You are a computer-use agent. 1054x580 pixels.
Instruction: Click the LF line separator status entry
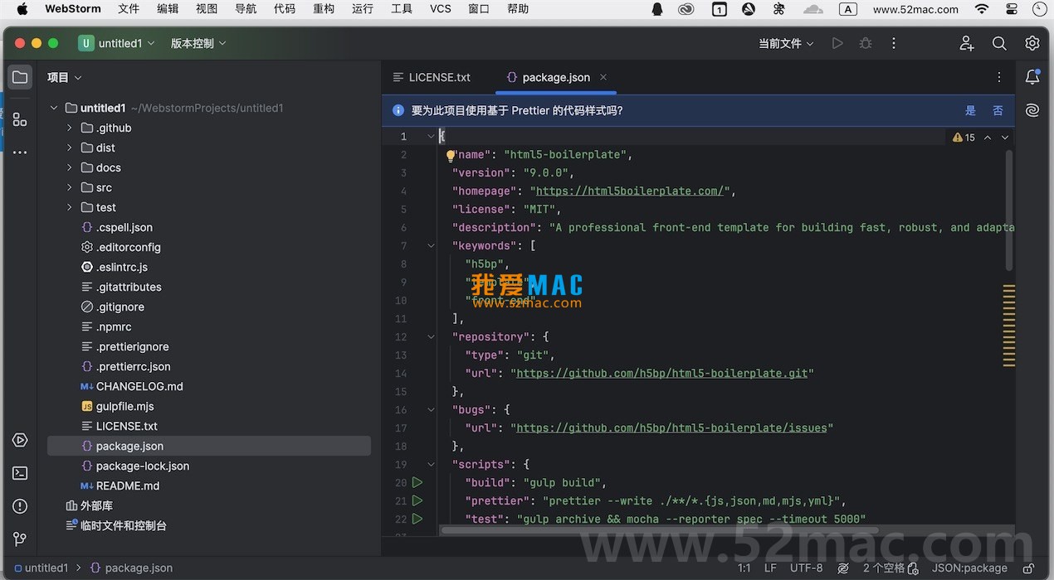point(770,568)
